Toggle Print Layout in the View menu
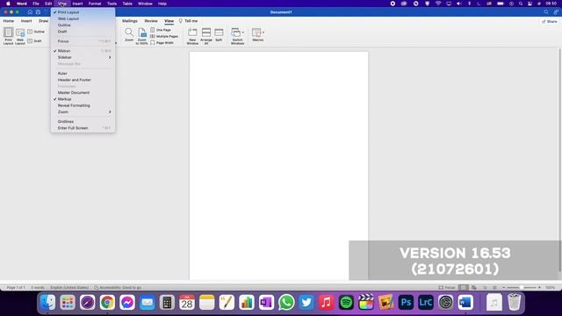Viewport: 562px width, 316px height. click(x=83, y=12)
